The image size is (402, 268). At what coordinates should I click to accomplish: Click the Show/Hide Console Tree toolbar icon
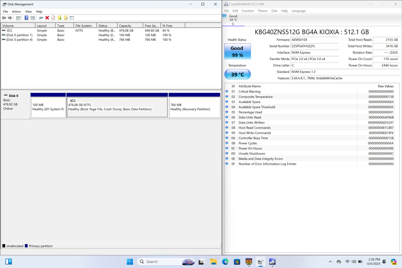pos(18,18)
